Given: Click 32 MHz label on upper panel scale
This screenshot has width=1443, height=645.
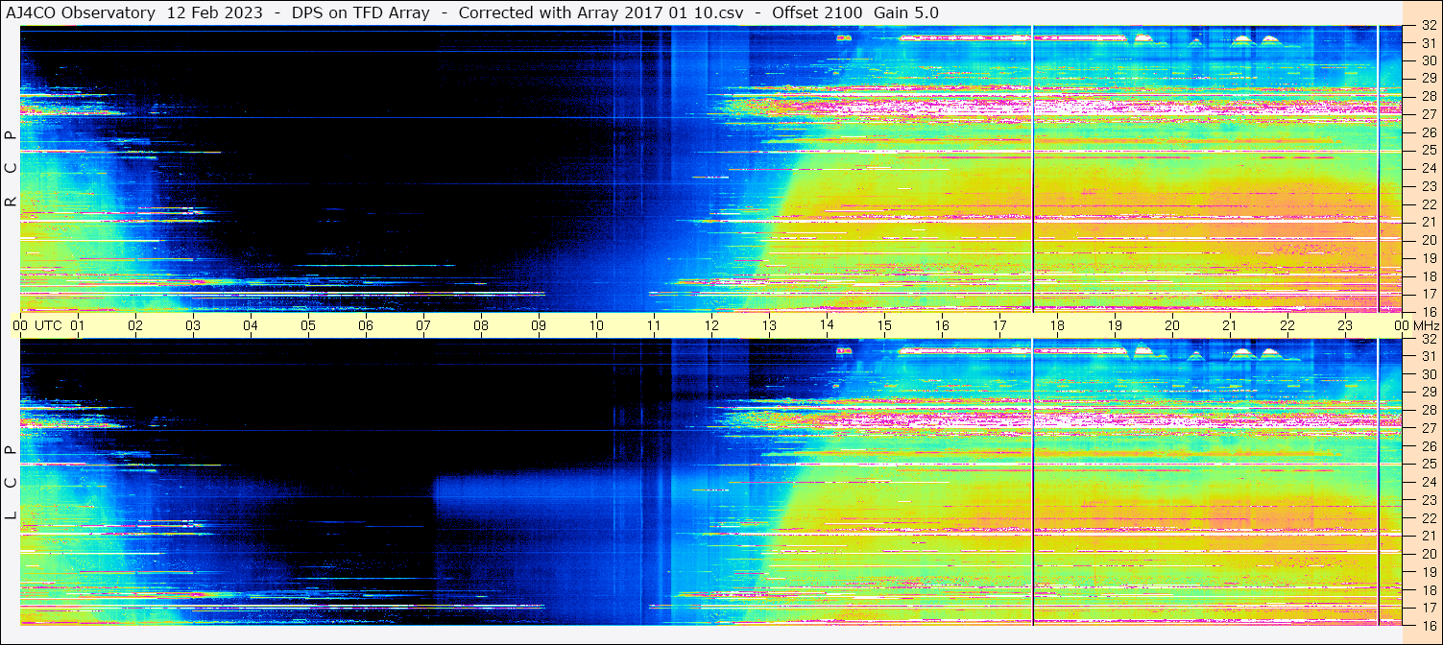Looking at the screenshot, I should point(1428,26).
